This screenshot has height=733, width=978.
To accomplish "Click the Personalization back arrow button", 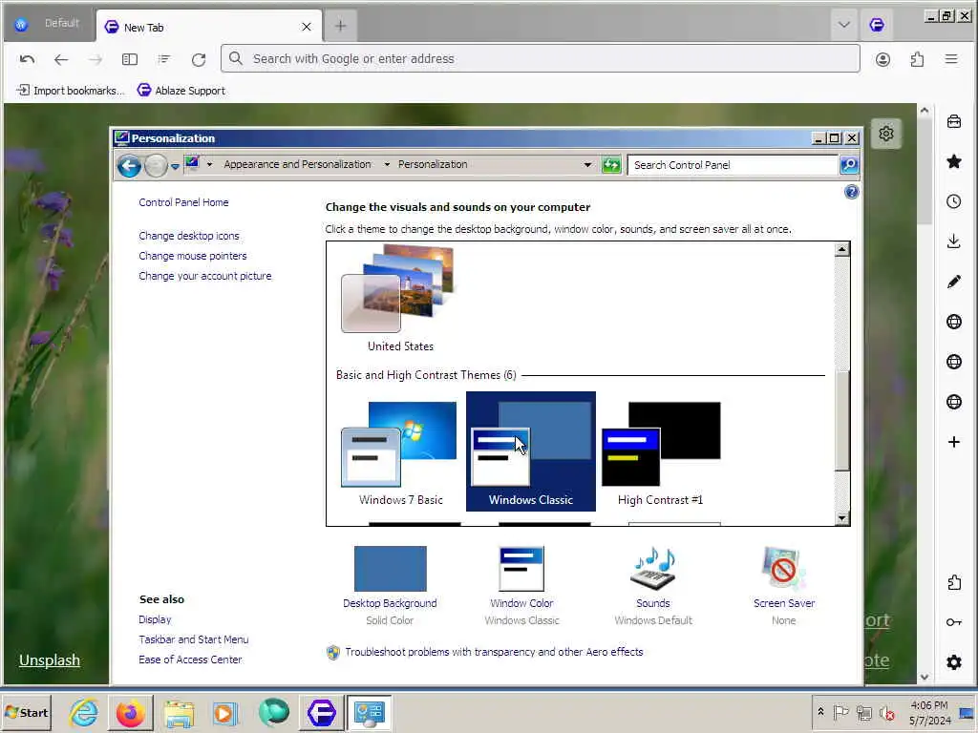I will 129,166.
